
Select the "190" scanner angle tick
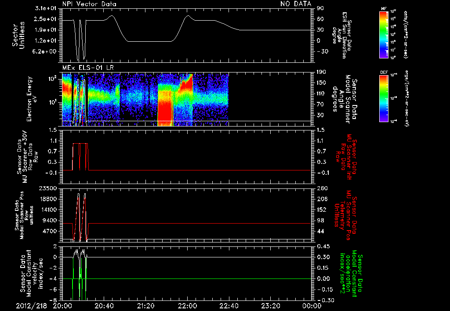coord(322,72)
